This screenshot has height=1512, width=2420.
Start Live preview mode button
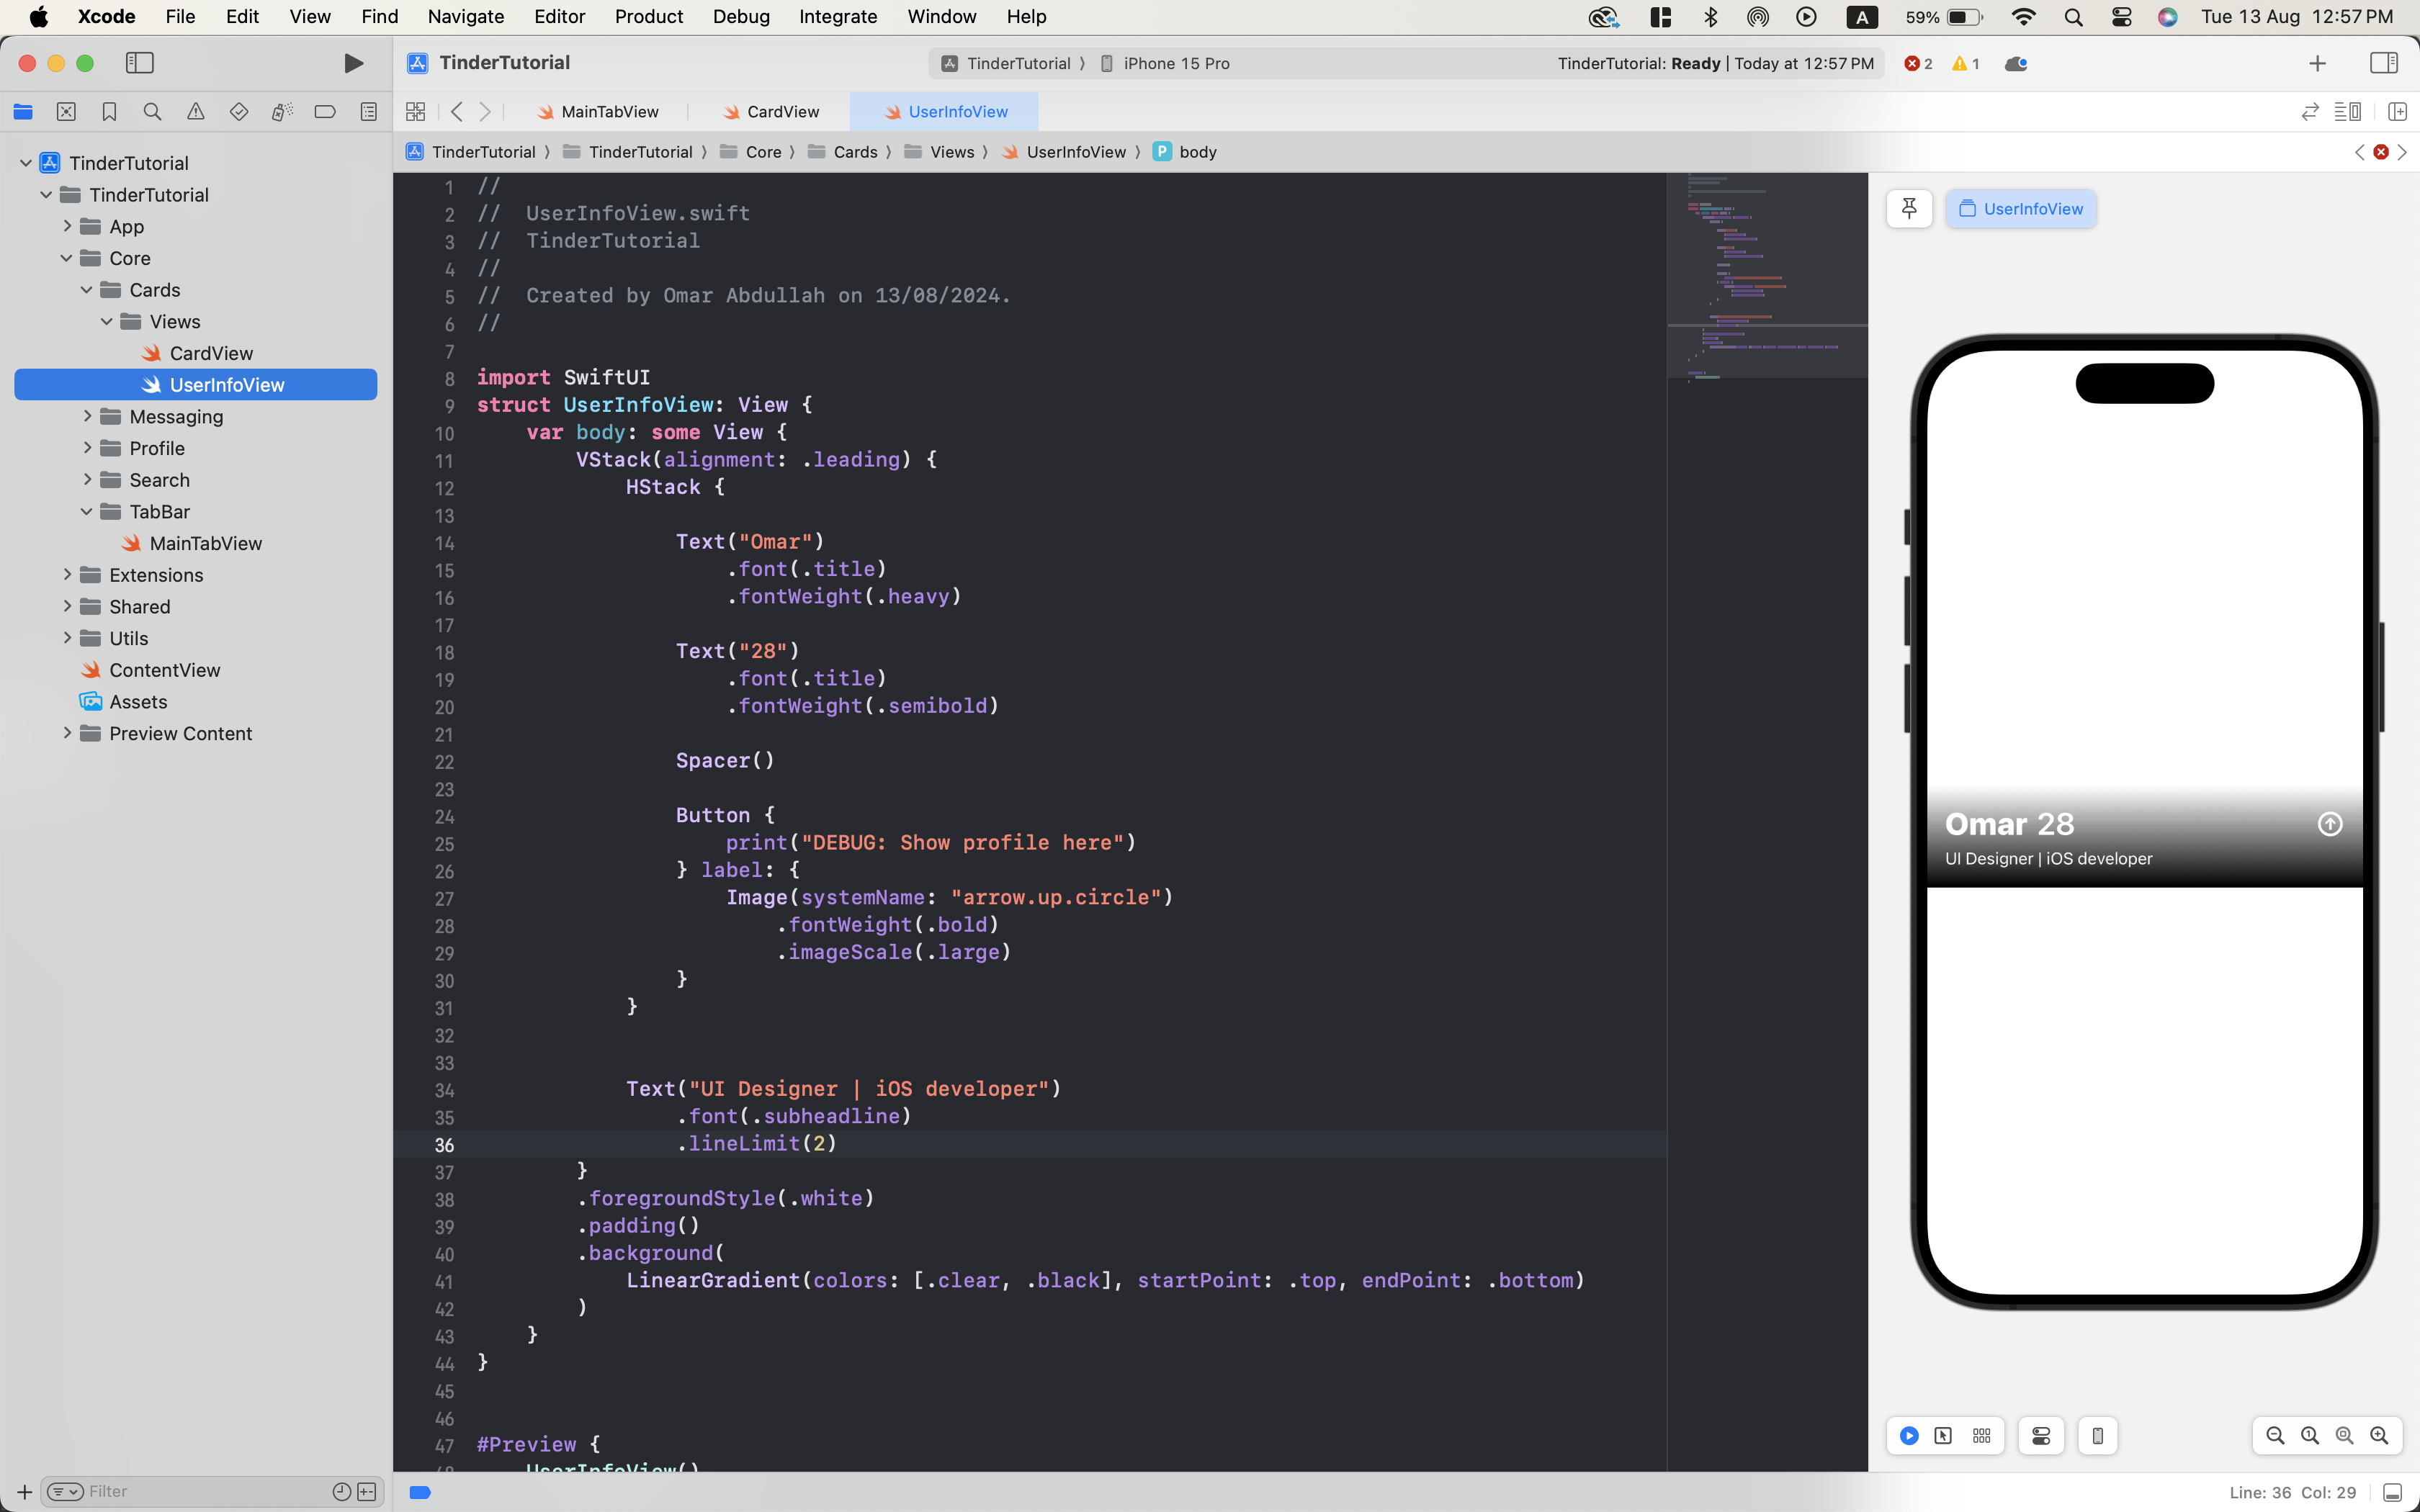point(1909,1436)
